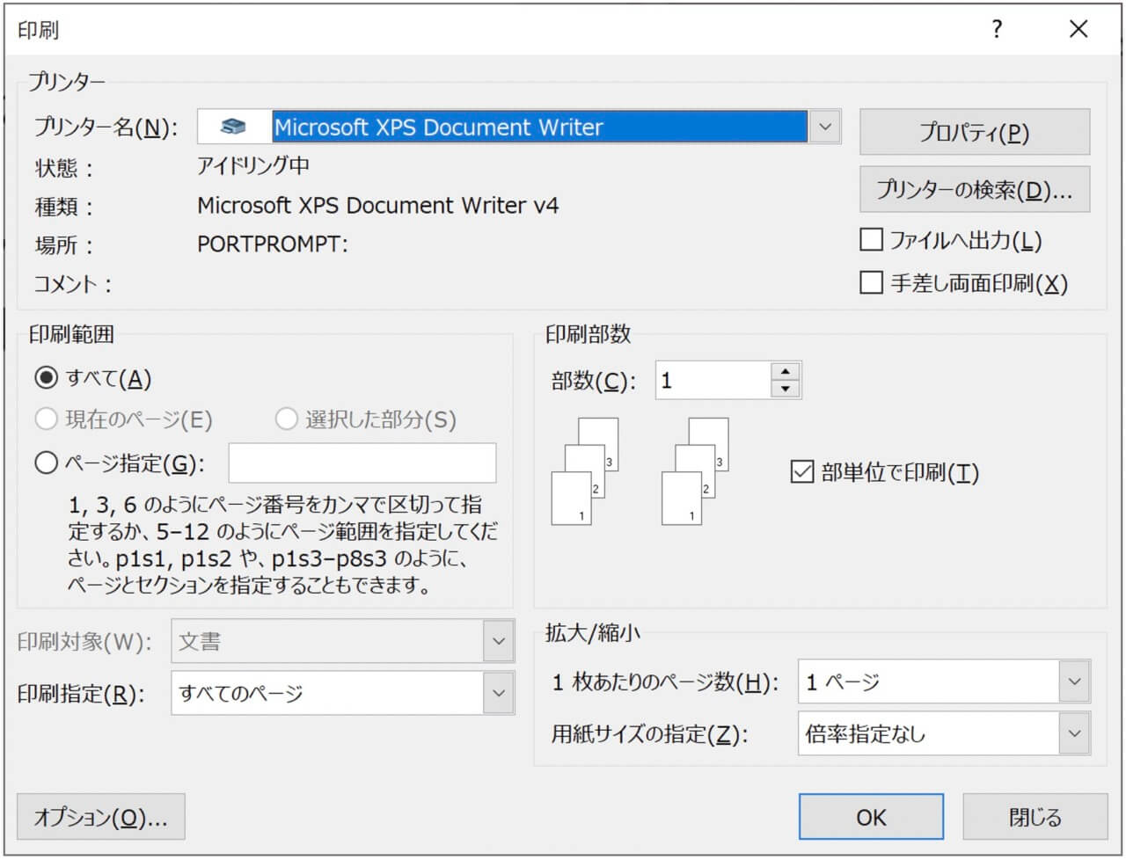Close the 印刷 dialog with X

coord(1078,29)
